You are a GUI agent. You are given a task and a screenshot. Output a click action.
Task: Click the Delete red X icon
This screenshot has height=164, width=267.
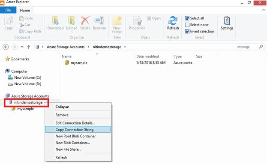pos(85,23)
